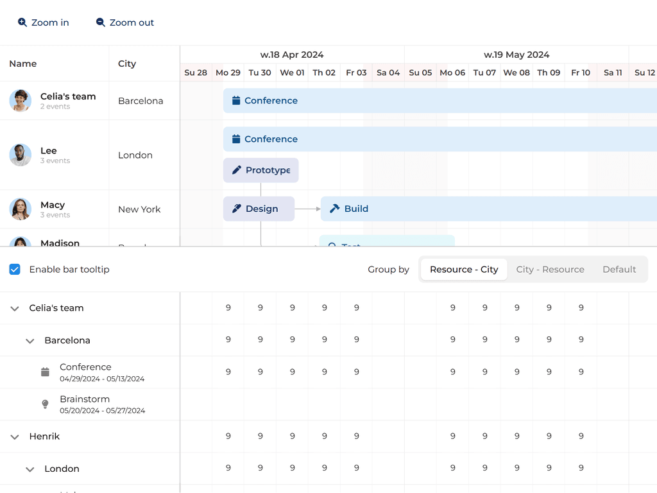Switch grouping to City - Resource
657x493 pixels.
click(550, 270)
